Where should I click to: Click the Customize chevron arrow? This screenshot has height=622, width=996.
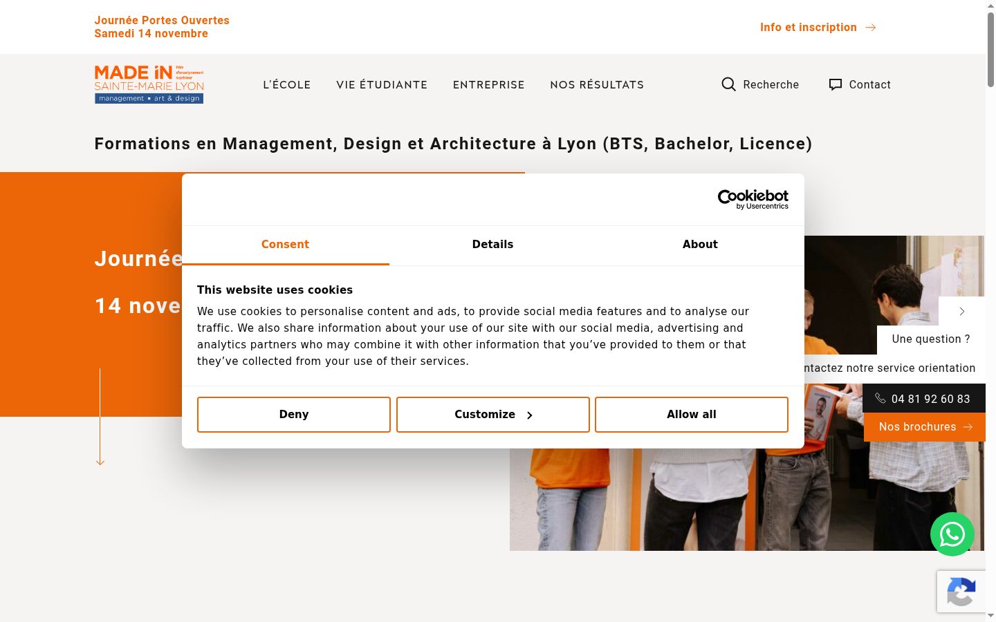coord(530,415)
